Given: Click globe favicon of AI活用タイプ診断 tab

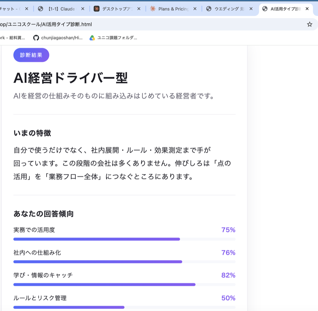Looking at the screenshot, I should [265, 9].
